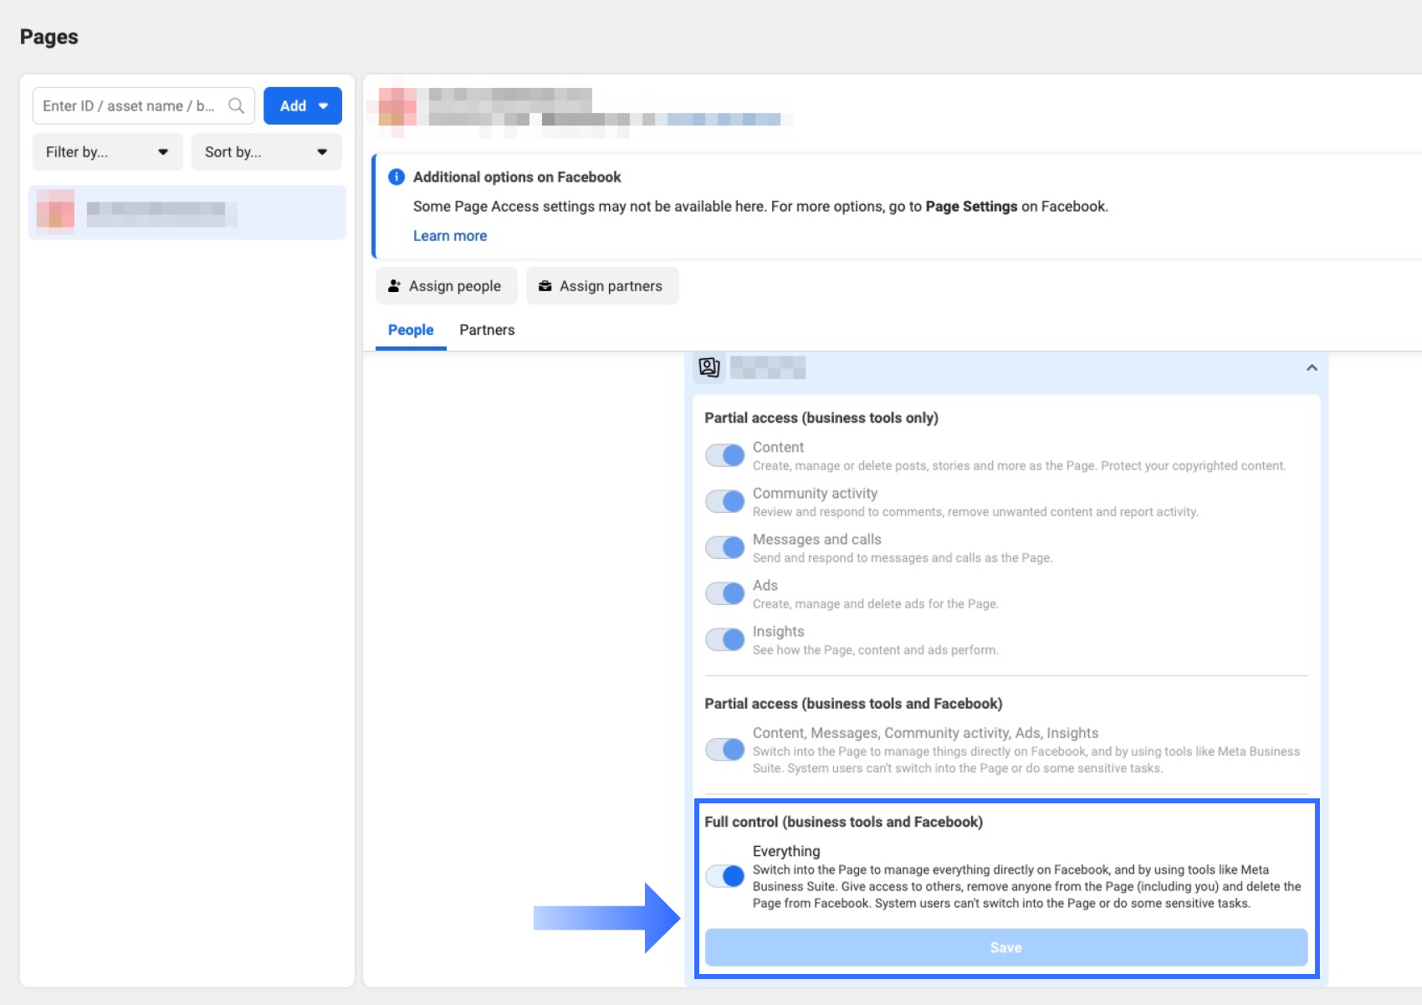Click the Additional options on Facebook title

(517, 177)
